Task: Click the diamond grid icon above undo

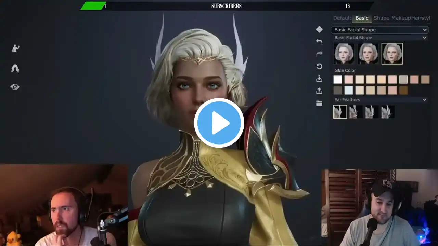Action: point(319,29)
